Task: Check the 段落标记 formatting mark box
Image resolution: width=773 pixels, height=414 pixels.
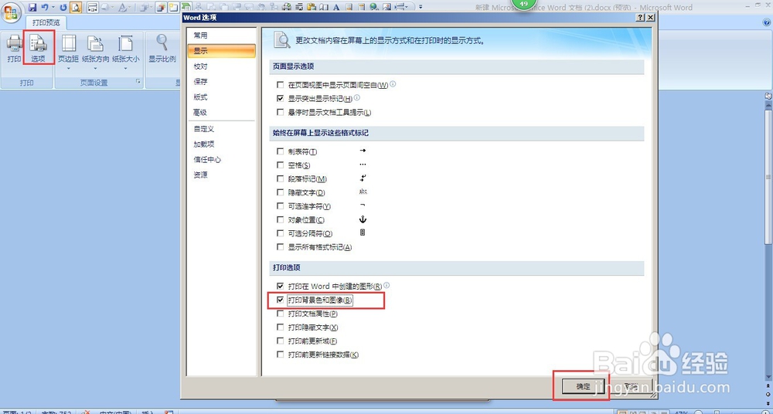Action: pyautogui.click(x=280, y=179)
